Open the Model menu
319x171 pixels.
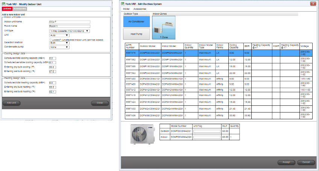(126, 8)
